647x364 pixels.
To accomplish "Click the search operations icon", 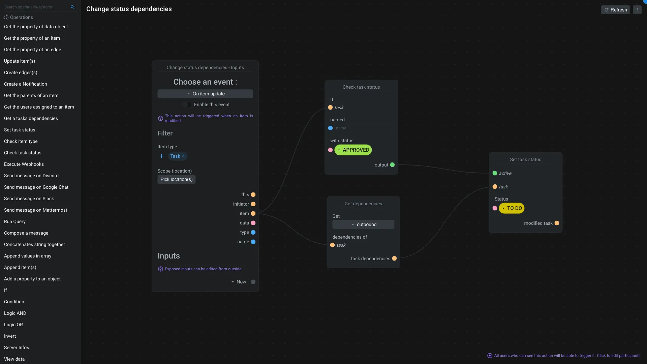I will [72, 7].
